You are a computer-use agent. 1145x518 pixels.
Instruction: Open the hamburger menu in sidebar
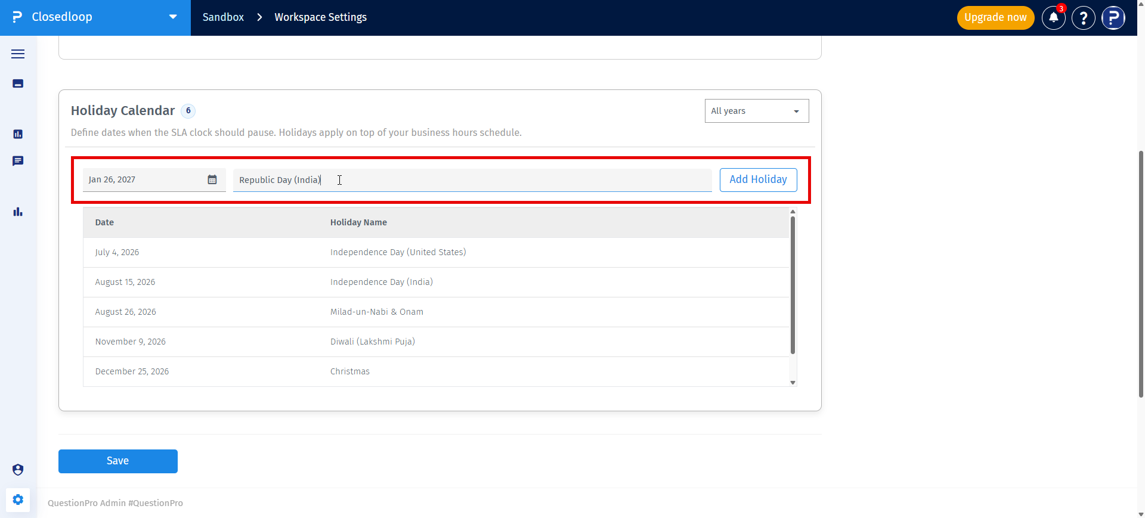18,54
